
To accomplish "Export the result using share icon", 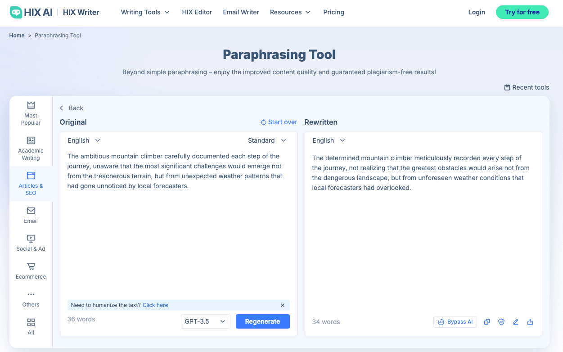I will [x=530, y=322].
